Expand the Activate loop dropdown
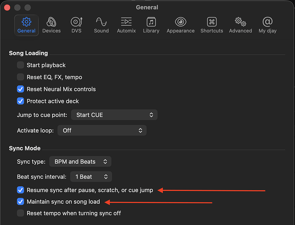The height and width of the screenshot is (225, 295). [x=101, y=130]
